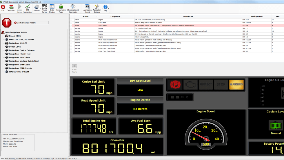Image resolution: width=284 pixels, height=160 pixels.
Task: Click the 2 Active Fault(s) Present button
Action: (x=31, y=22)
